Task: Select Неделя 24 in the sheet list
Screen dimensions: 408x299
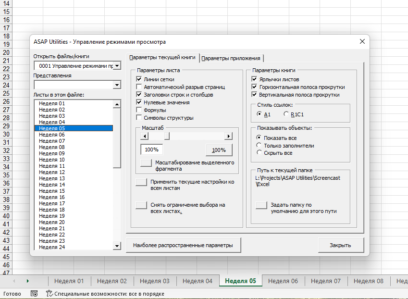Action: [74, 247]
